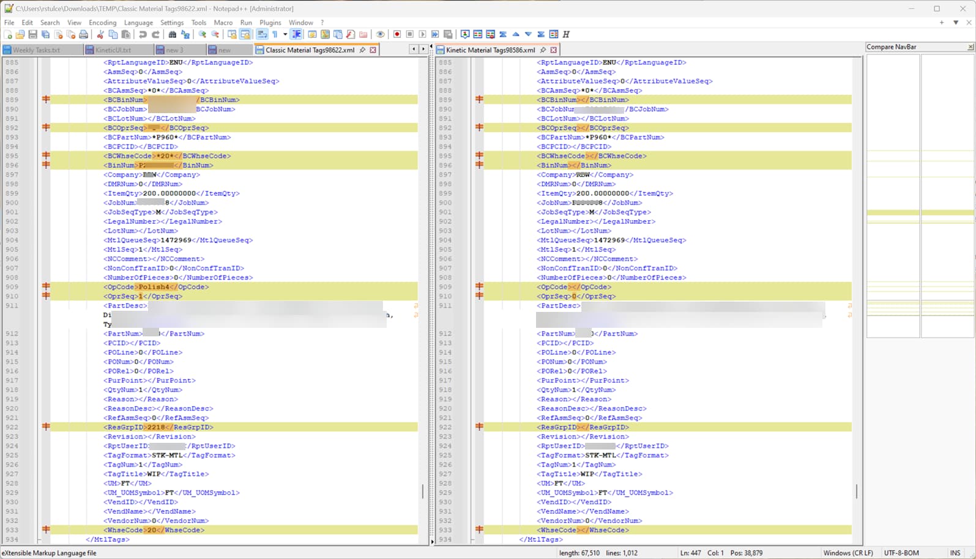Start macro recording with red record icon
Image resolution: width=976 pixels, height=559 pixels.
(397, 34)
